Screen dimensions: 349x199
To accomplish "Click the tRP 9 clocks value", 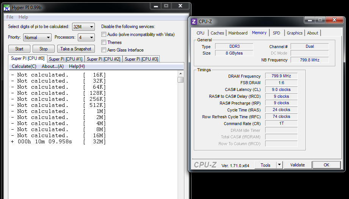I will tap(281, 103).
